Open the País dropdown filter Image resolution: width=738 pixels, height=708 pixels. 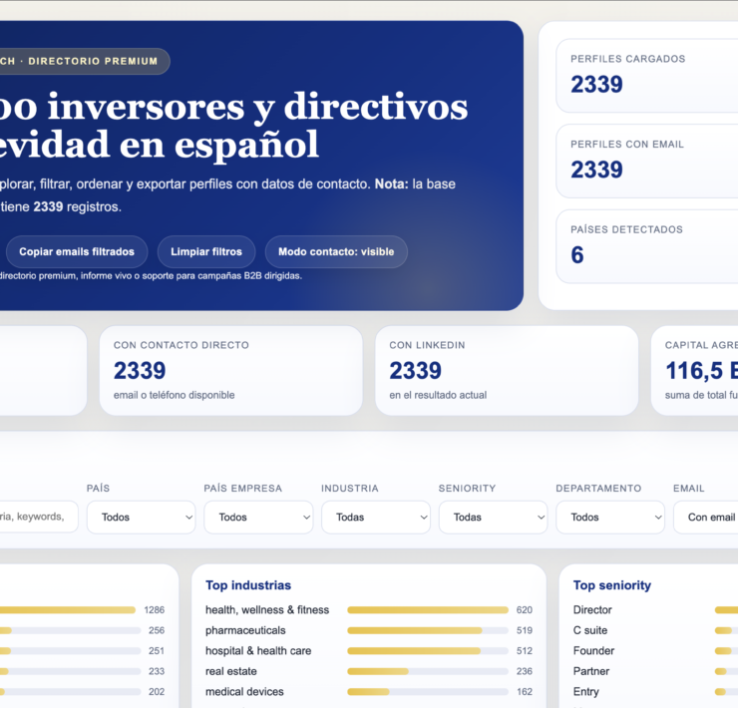pyautogui.click(x=142, y=517)
